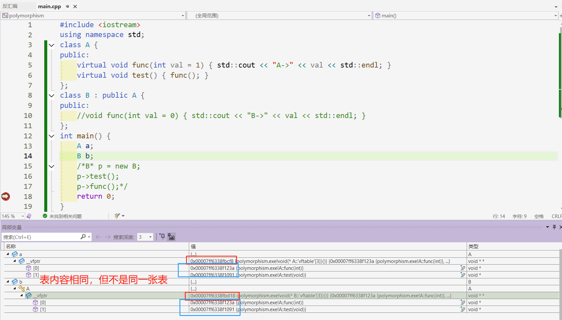The height and width of the screenshot is (320, 562).
Task: Select the main.cpp editor tab
Action: 50,6
